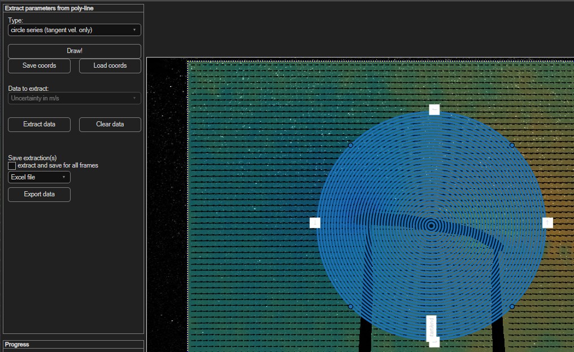This screenshot has width=574, height=352.
Task: Grab the upper-left round handle on the circle
Action: tap(350, 146)
